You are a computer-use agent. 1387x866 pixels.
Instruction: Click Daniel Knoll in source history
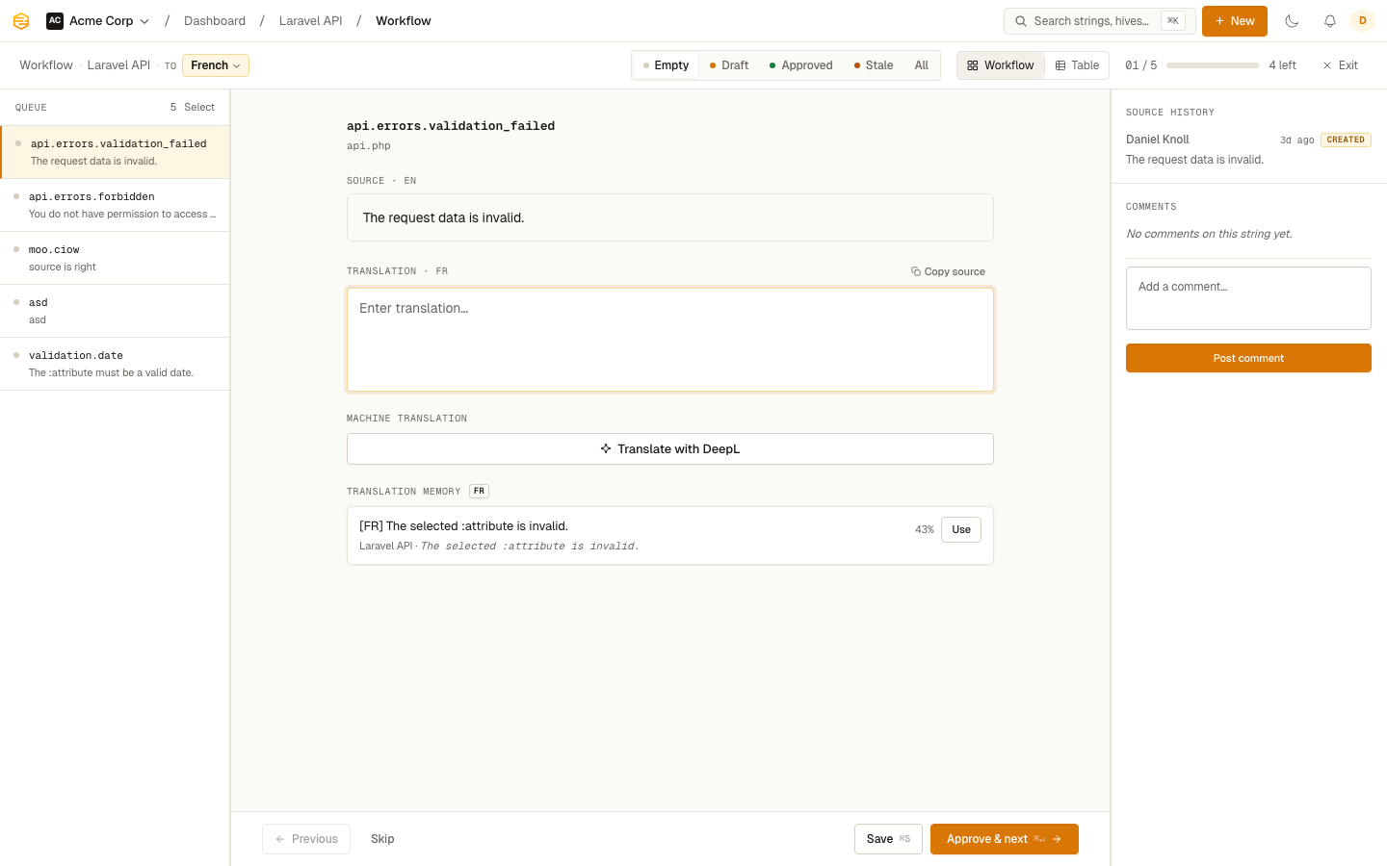(1158, 140)
